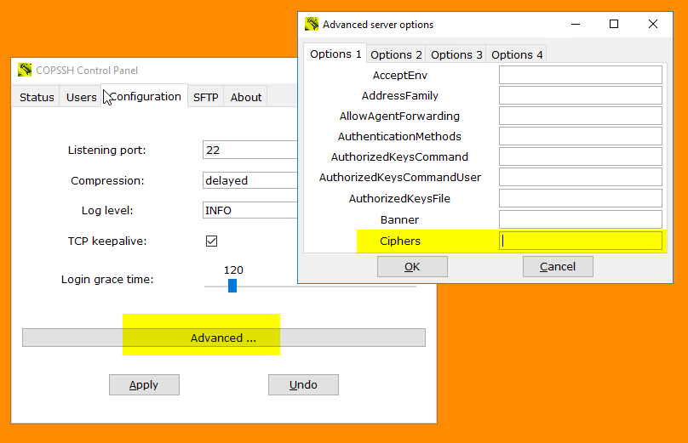Click the COPSSH Control Panel title icon
Image resolution: width=688 pixels, height=443 pixels.
tap(25, 70)
